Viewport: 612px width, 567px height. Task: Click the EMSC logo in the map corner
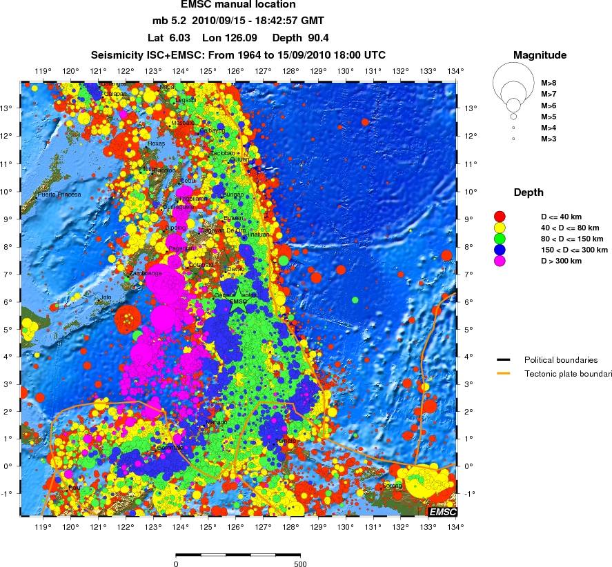coord(442,512)
